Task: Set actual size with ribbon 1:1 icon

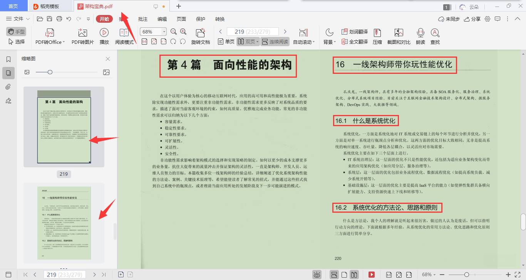Action: pyautogui.click(x=144, y=42)
